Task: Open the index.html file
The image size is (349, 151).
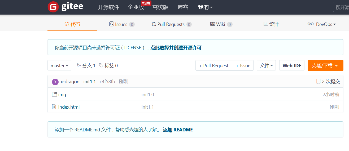Action: [x=69, y=107]
